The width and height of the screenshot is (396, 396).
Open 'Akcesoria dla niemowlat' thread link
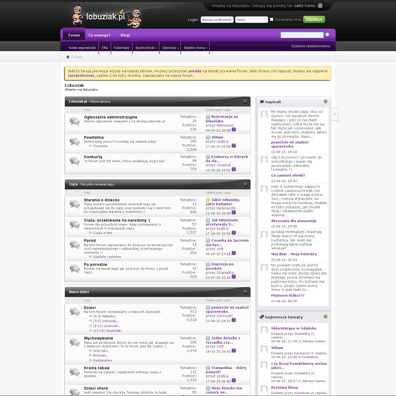point(294,221)
